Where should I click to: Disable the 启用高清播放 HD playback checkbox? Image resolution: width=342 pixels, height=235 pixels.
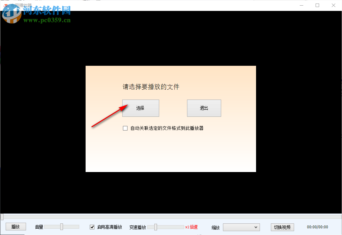[92, 227]
